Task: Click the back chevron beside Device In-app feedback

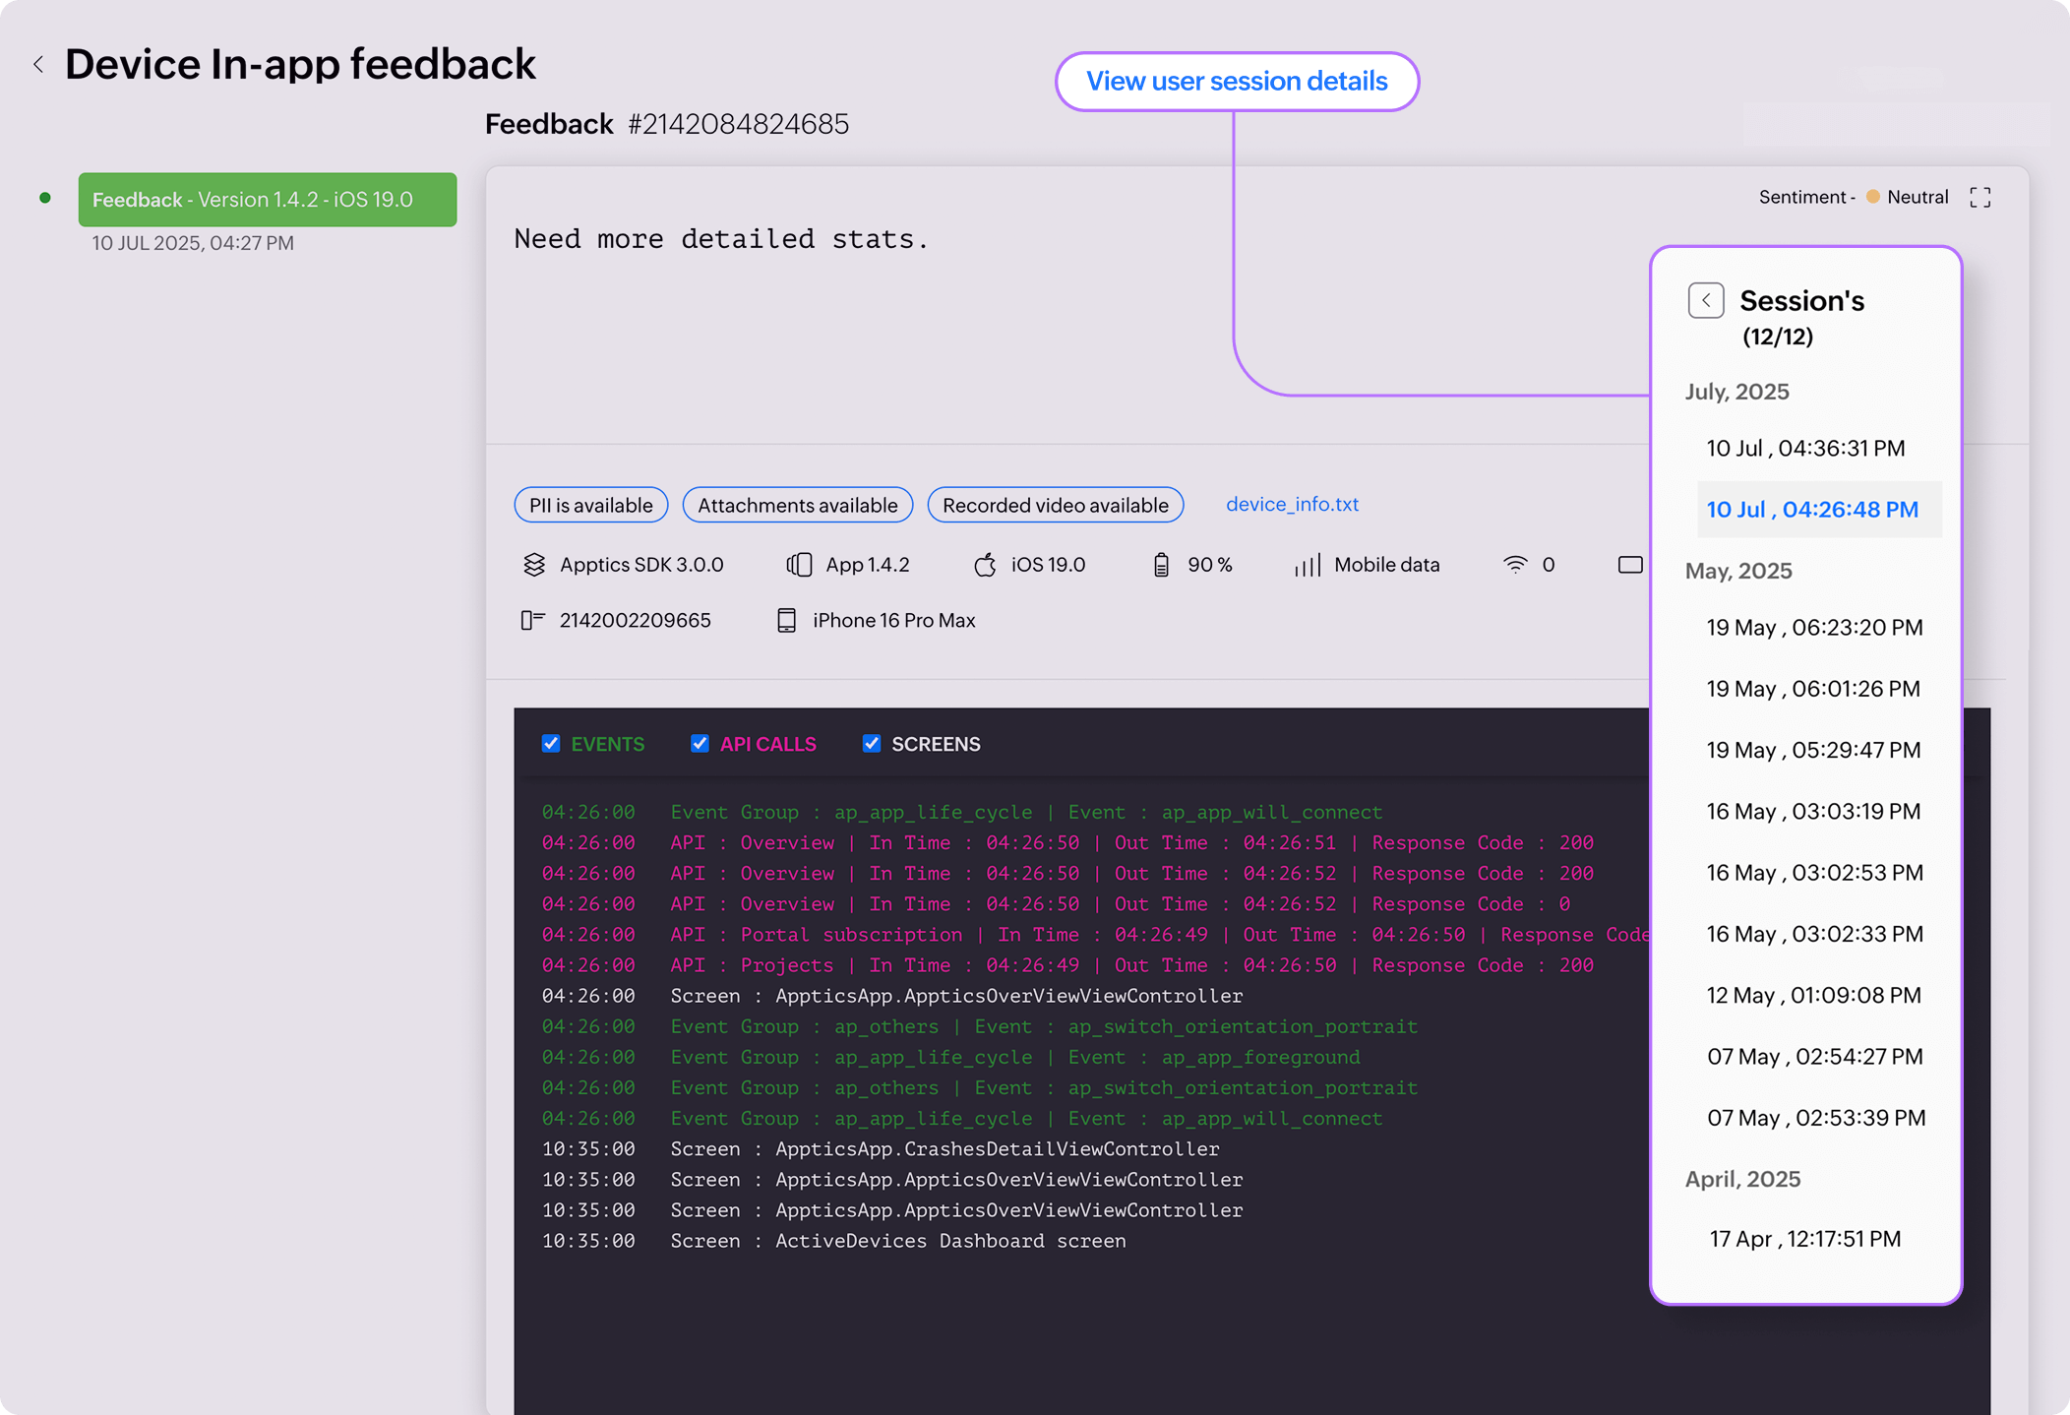Action: point(38,63)
